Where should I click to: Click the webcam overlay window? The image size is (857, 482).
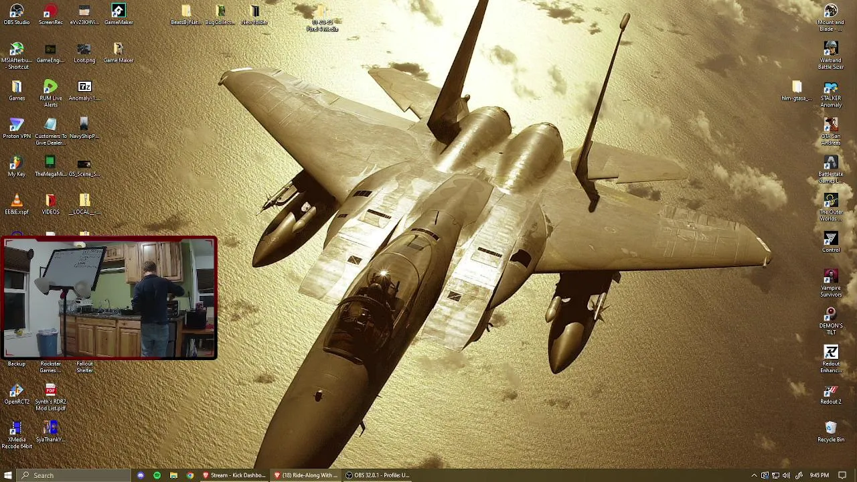pyautogui.click(x=109, y=298)
